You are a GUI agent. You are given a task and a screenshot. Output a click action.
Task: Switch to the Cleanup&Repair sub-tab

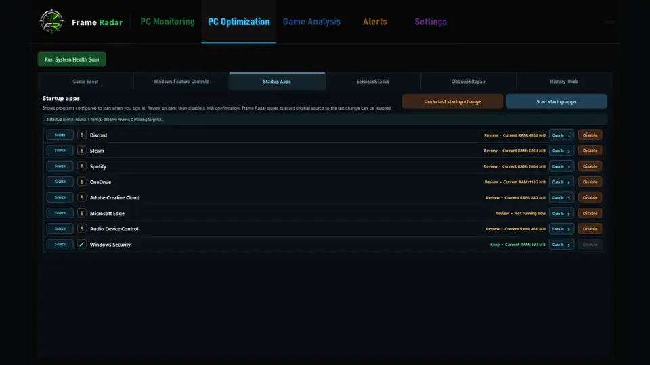469,82
